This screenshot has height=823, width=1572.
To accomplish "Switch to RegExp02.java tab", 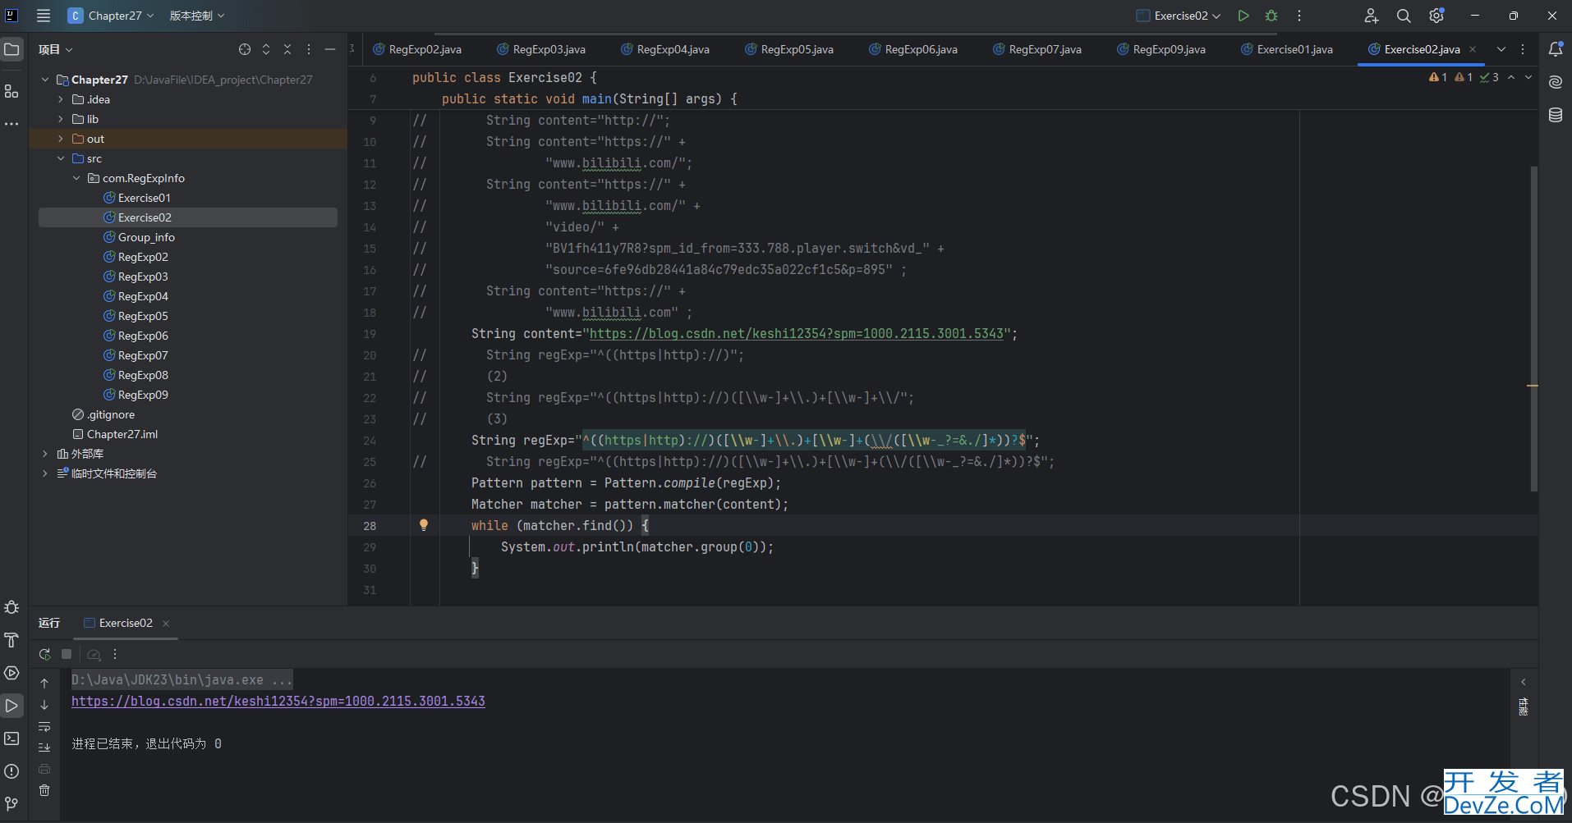I will (x=417, y=49).
